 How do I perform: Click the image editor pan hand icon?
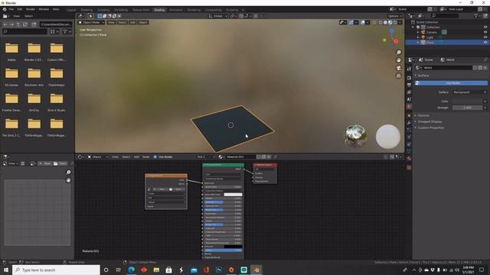point(68,180)
